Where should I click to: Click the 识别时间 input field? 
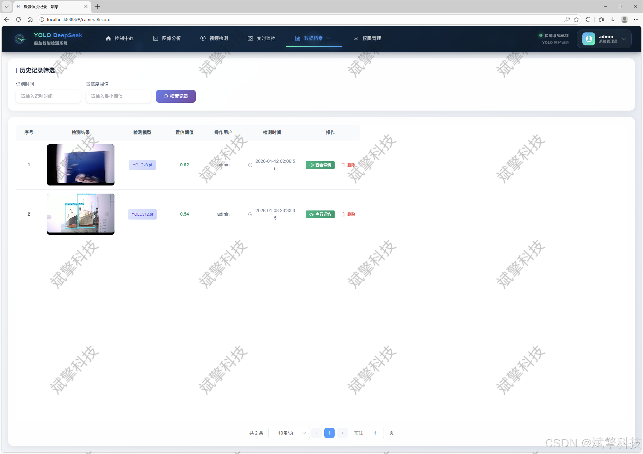(x=48, y=96)
